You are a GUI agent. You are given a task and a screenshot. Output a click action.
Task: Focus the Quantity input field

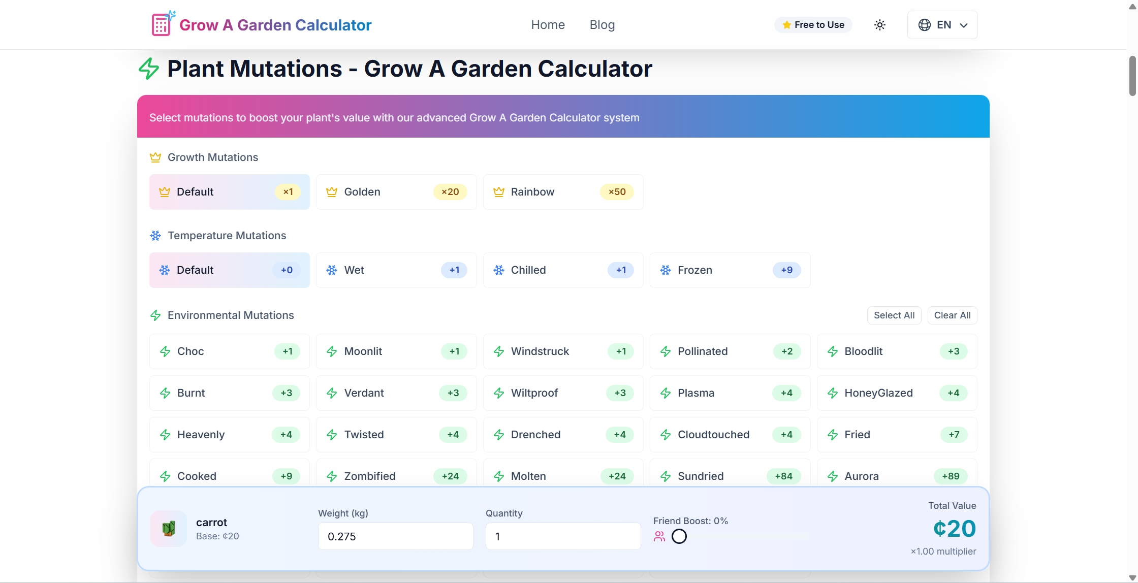tap(563, 536)
